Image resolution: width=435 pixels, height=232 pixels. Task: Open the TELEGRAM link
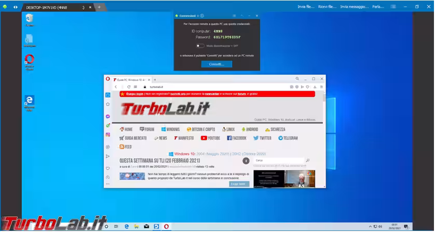tap(288, 138)
